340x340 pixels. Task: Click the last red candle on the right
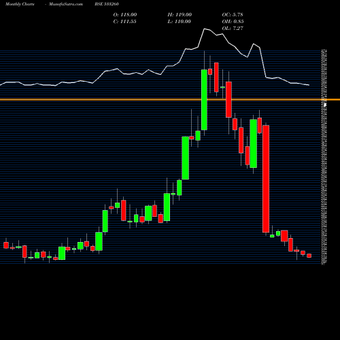(x=309, y=256)
